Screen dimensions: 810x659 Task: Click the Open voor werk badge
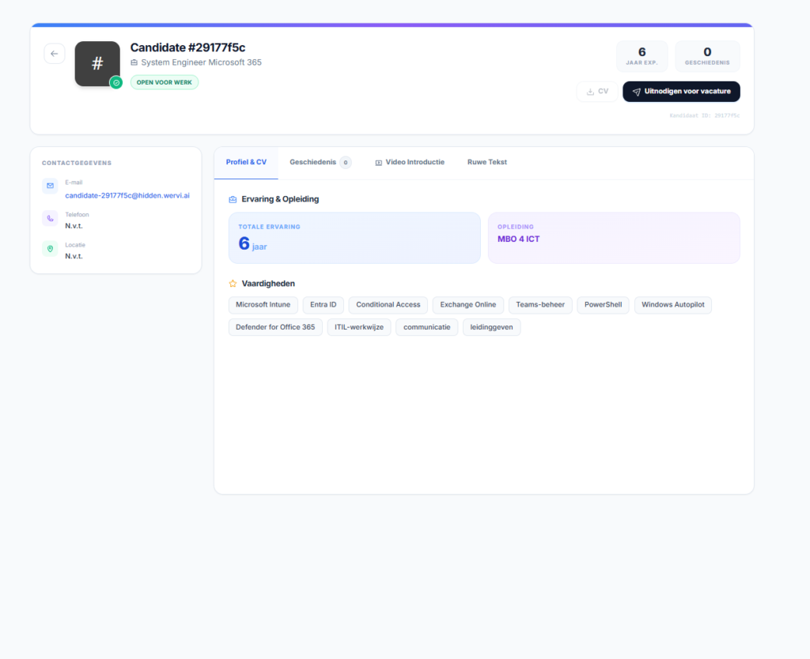pos(165,82)
